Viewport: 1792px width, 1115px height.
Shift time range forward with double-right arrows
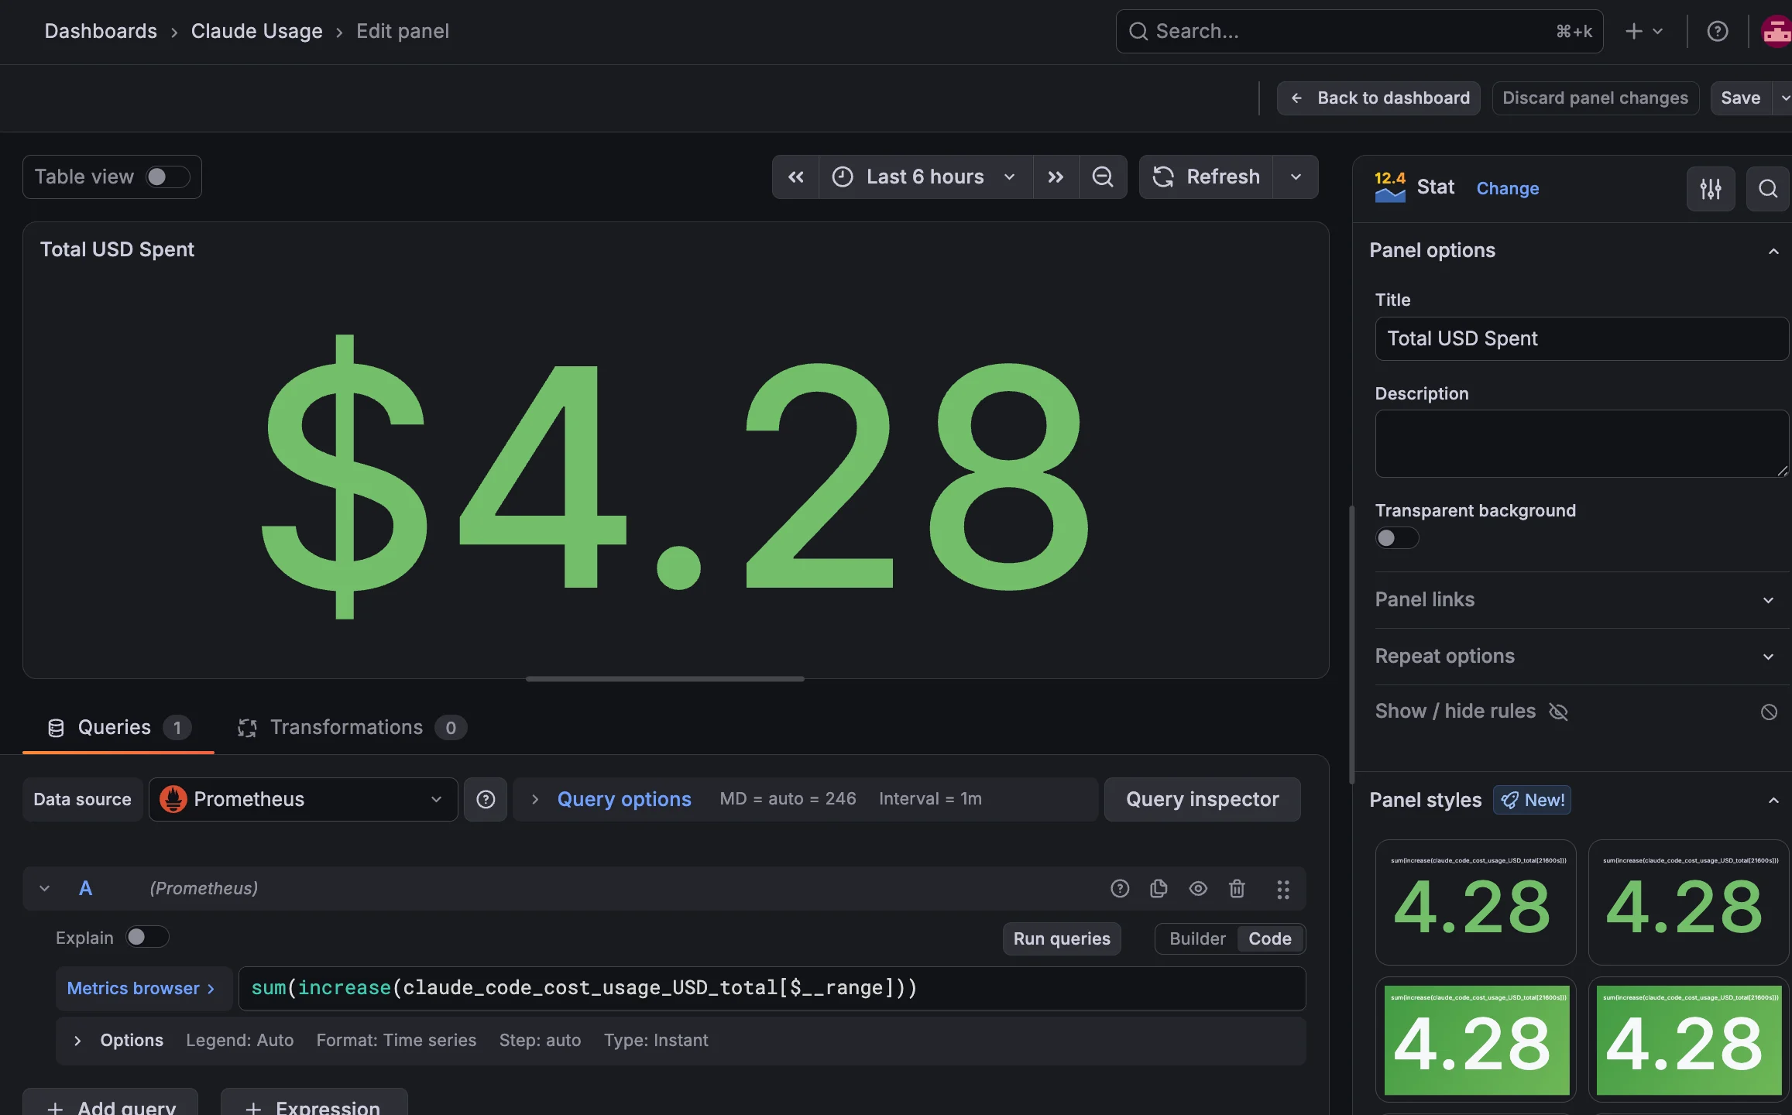1056,177
